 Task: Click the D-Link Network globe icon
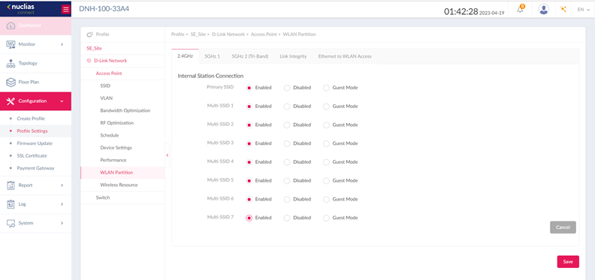click(x=89, y=61)
